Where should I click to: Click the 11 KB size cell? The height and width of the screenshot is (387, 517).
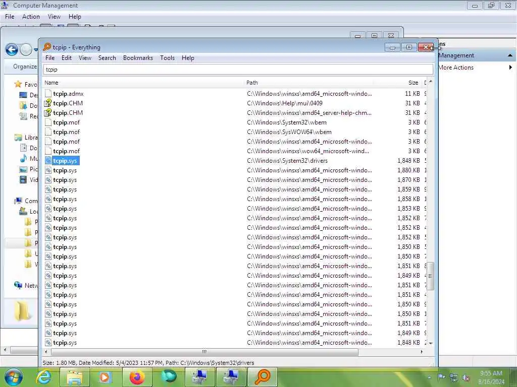point(412,94)
